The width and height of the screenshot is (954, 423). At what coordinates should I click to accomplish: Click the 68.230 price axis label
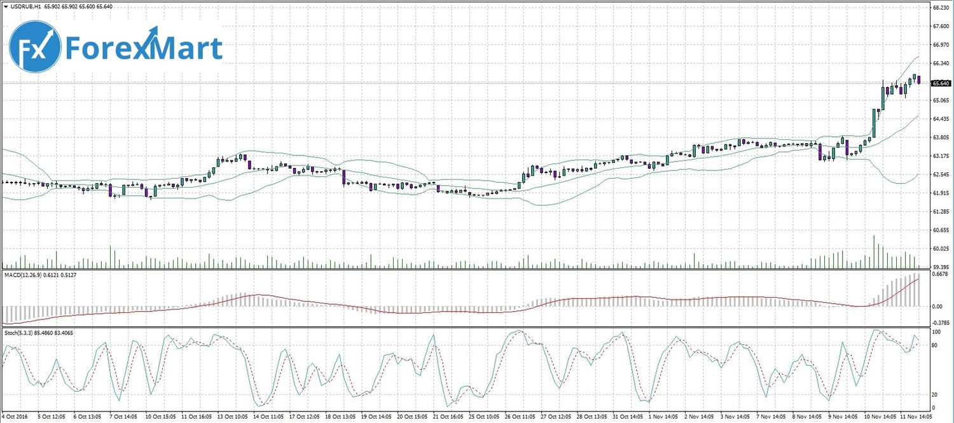940,8
